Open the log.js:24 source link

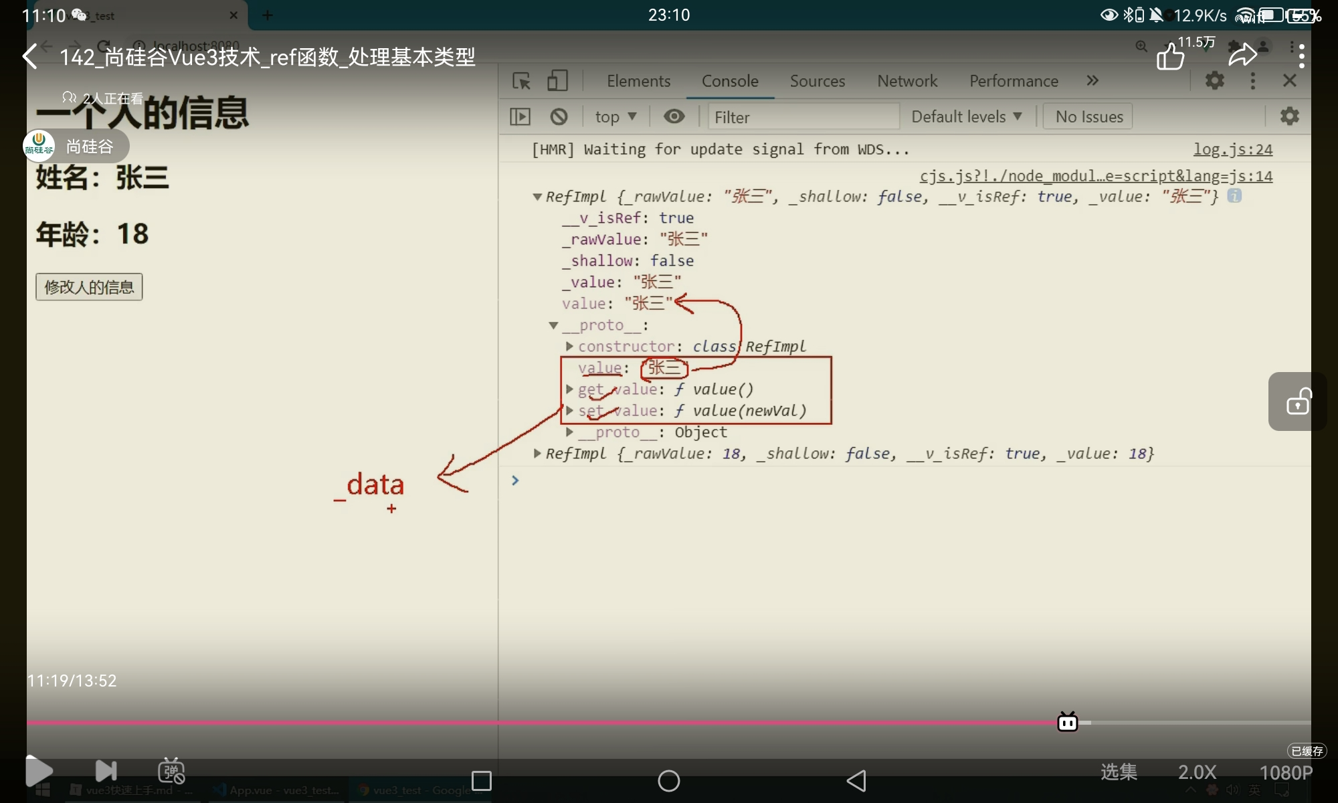tap(1232, 149)
